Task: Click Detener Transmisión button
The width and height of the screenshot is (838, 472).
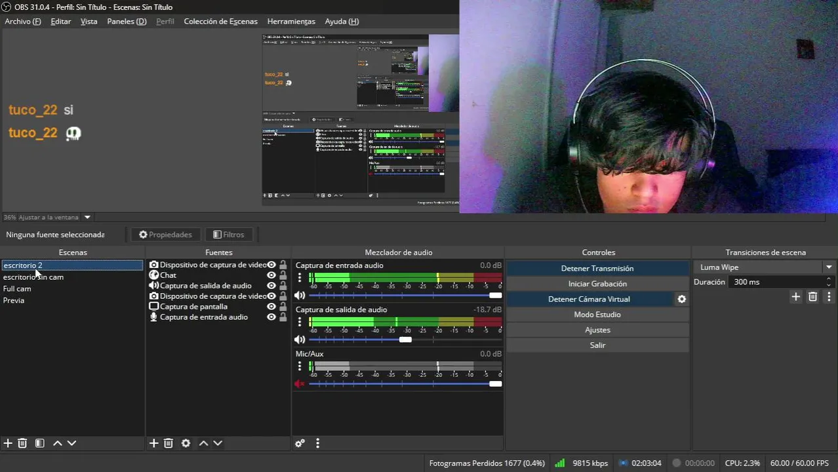Action: click(597, 268)
